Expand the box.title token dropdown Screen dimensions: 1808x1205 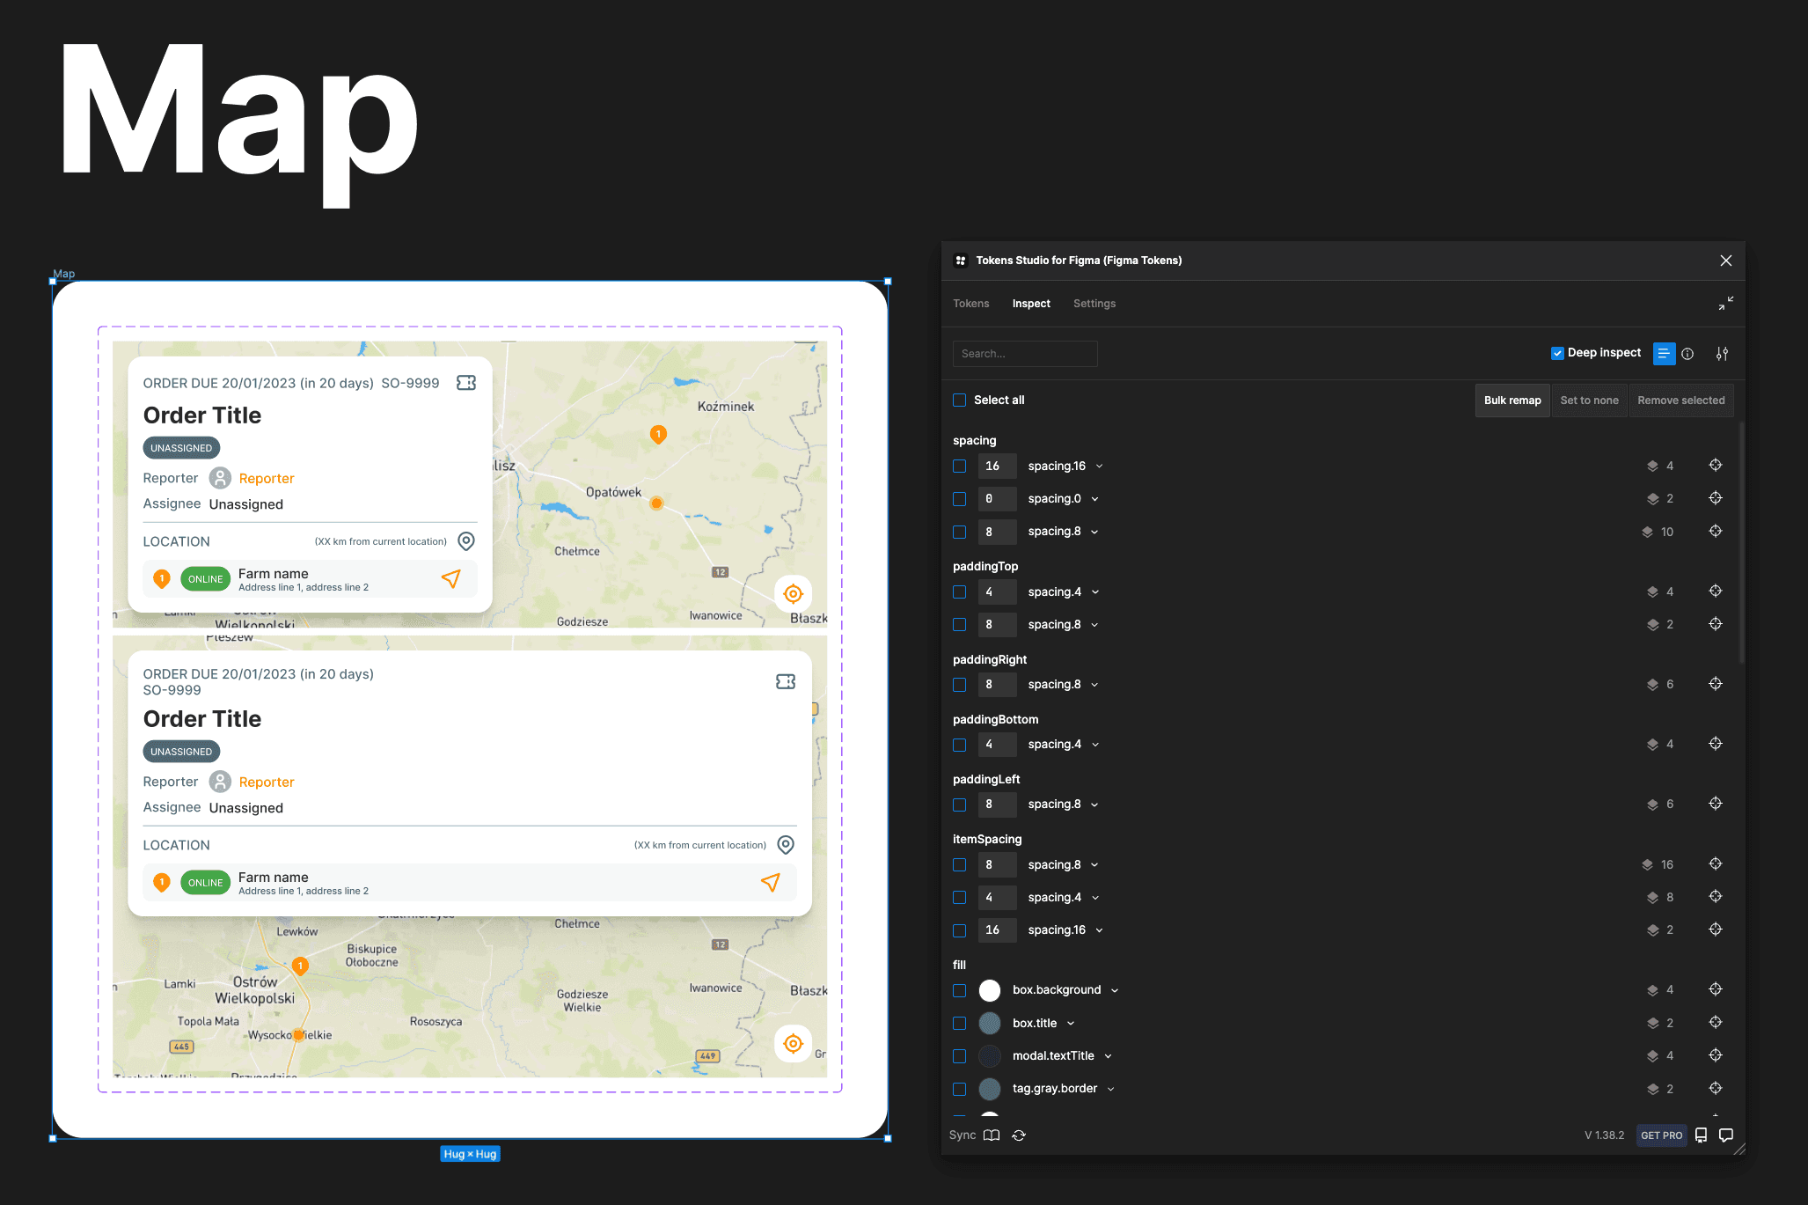pos(1071,1024)
